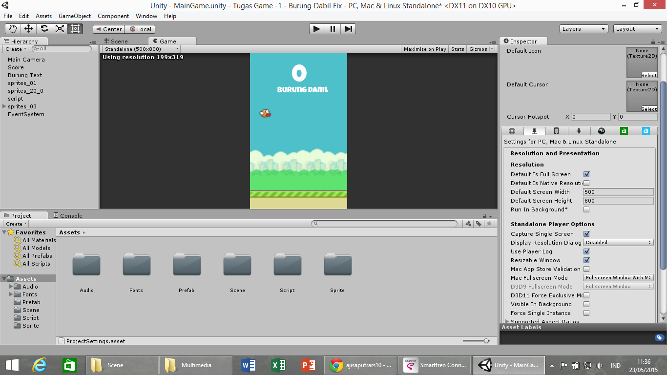The image size is (667, 375).
Task: Open the Window menu
Action: coord(146,16)
